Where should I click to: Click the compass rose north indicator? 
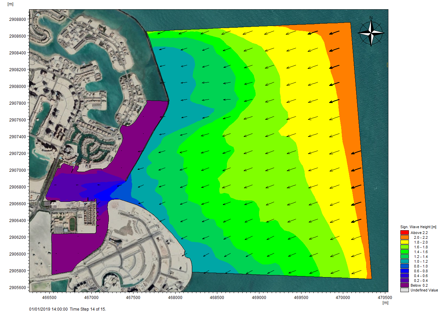[x=371, y=33]
